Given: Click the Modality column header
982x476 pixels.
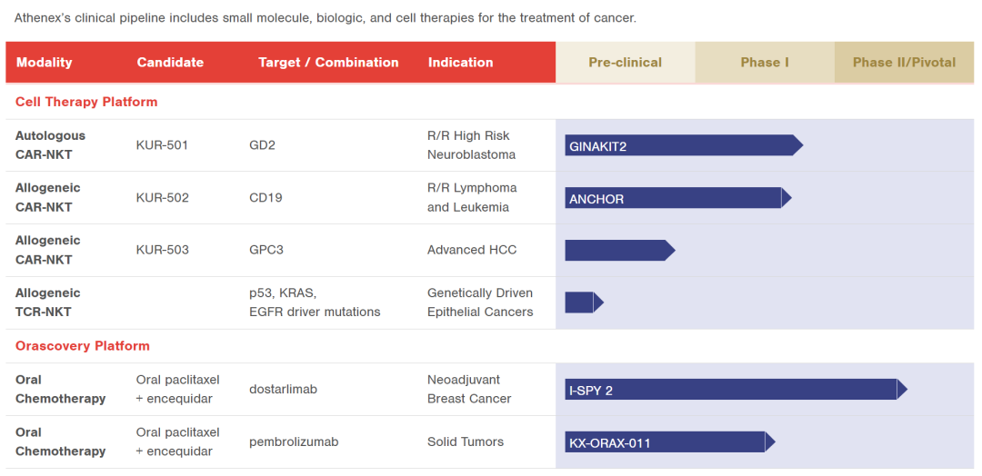Looking at the screenshot, I should tap(44, 63).
